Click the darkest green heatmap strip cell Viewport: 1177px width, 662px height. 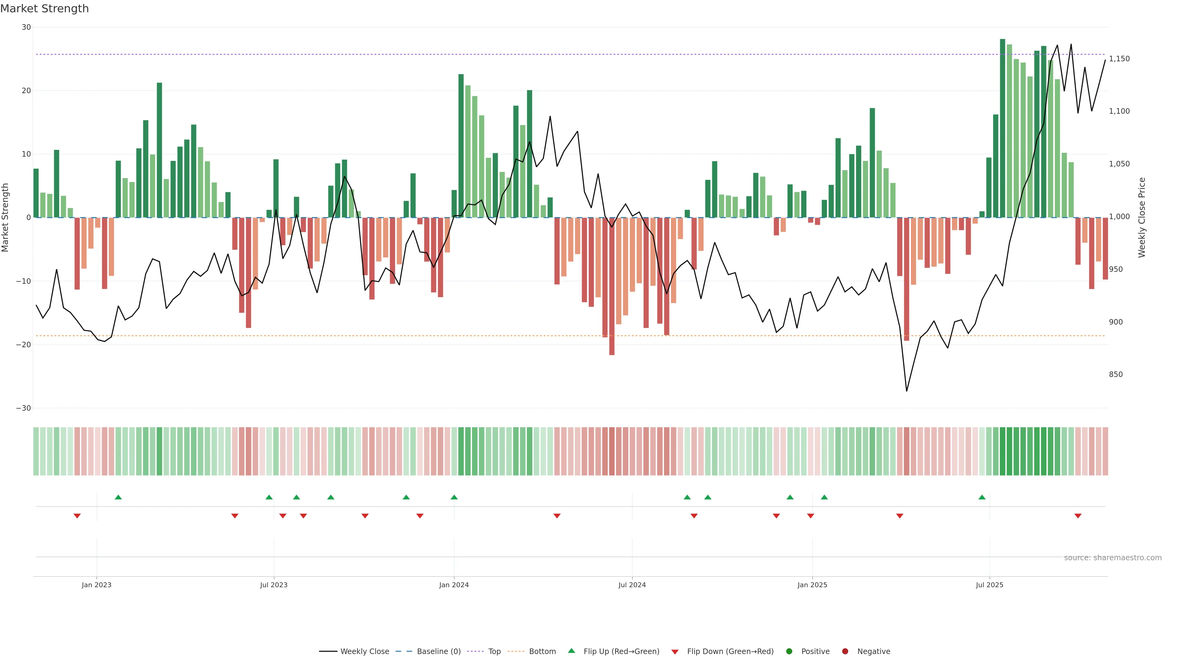click(x=1003, y=451)
